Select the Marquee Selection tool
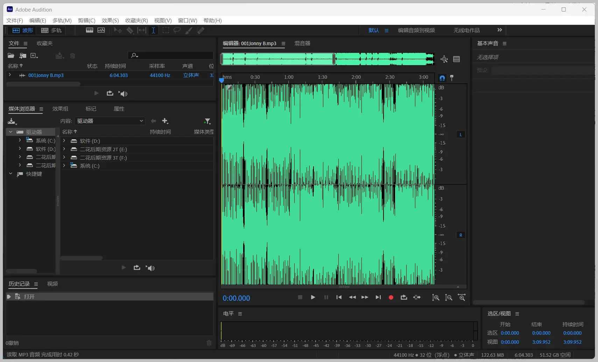 pyautogui.click(x=166, y=30)
